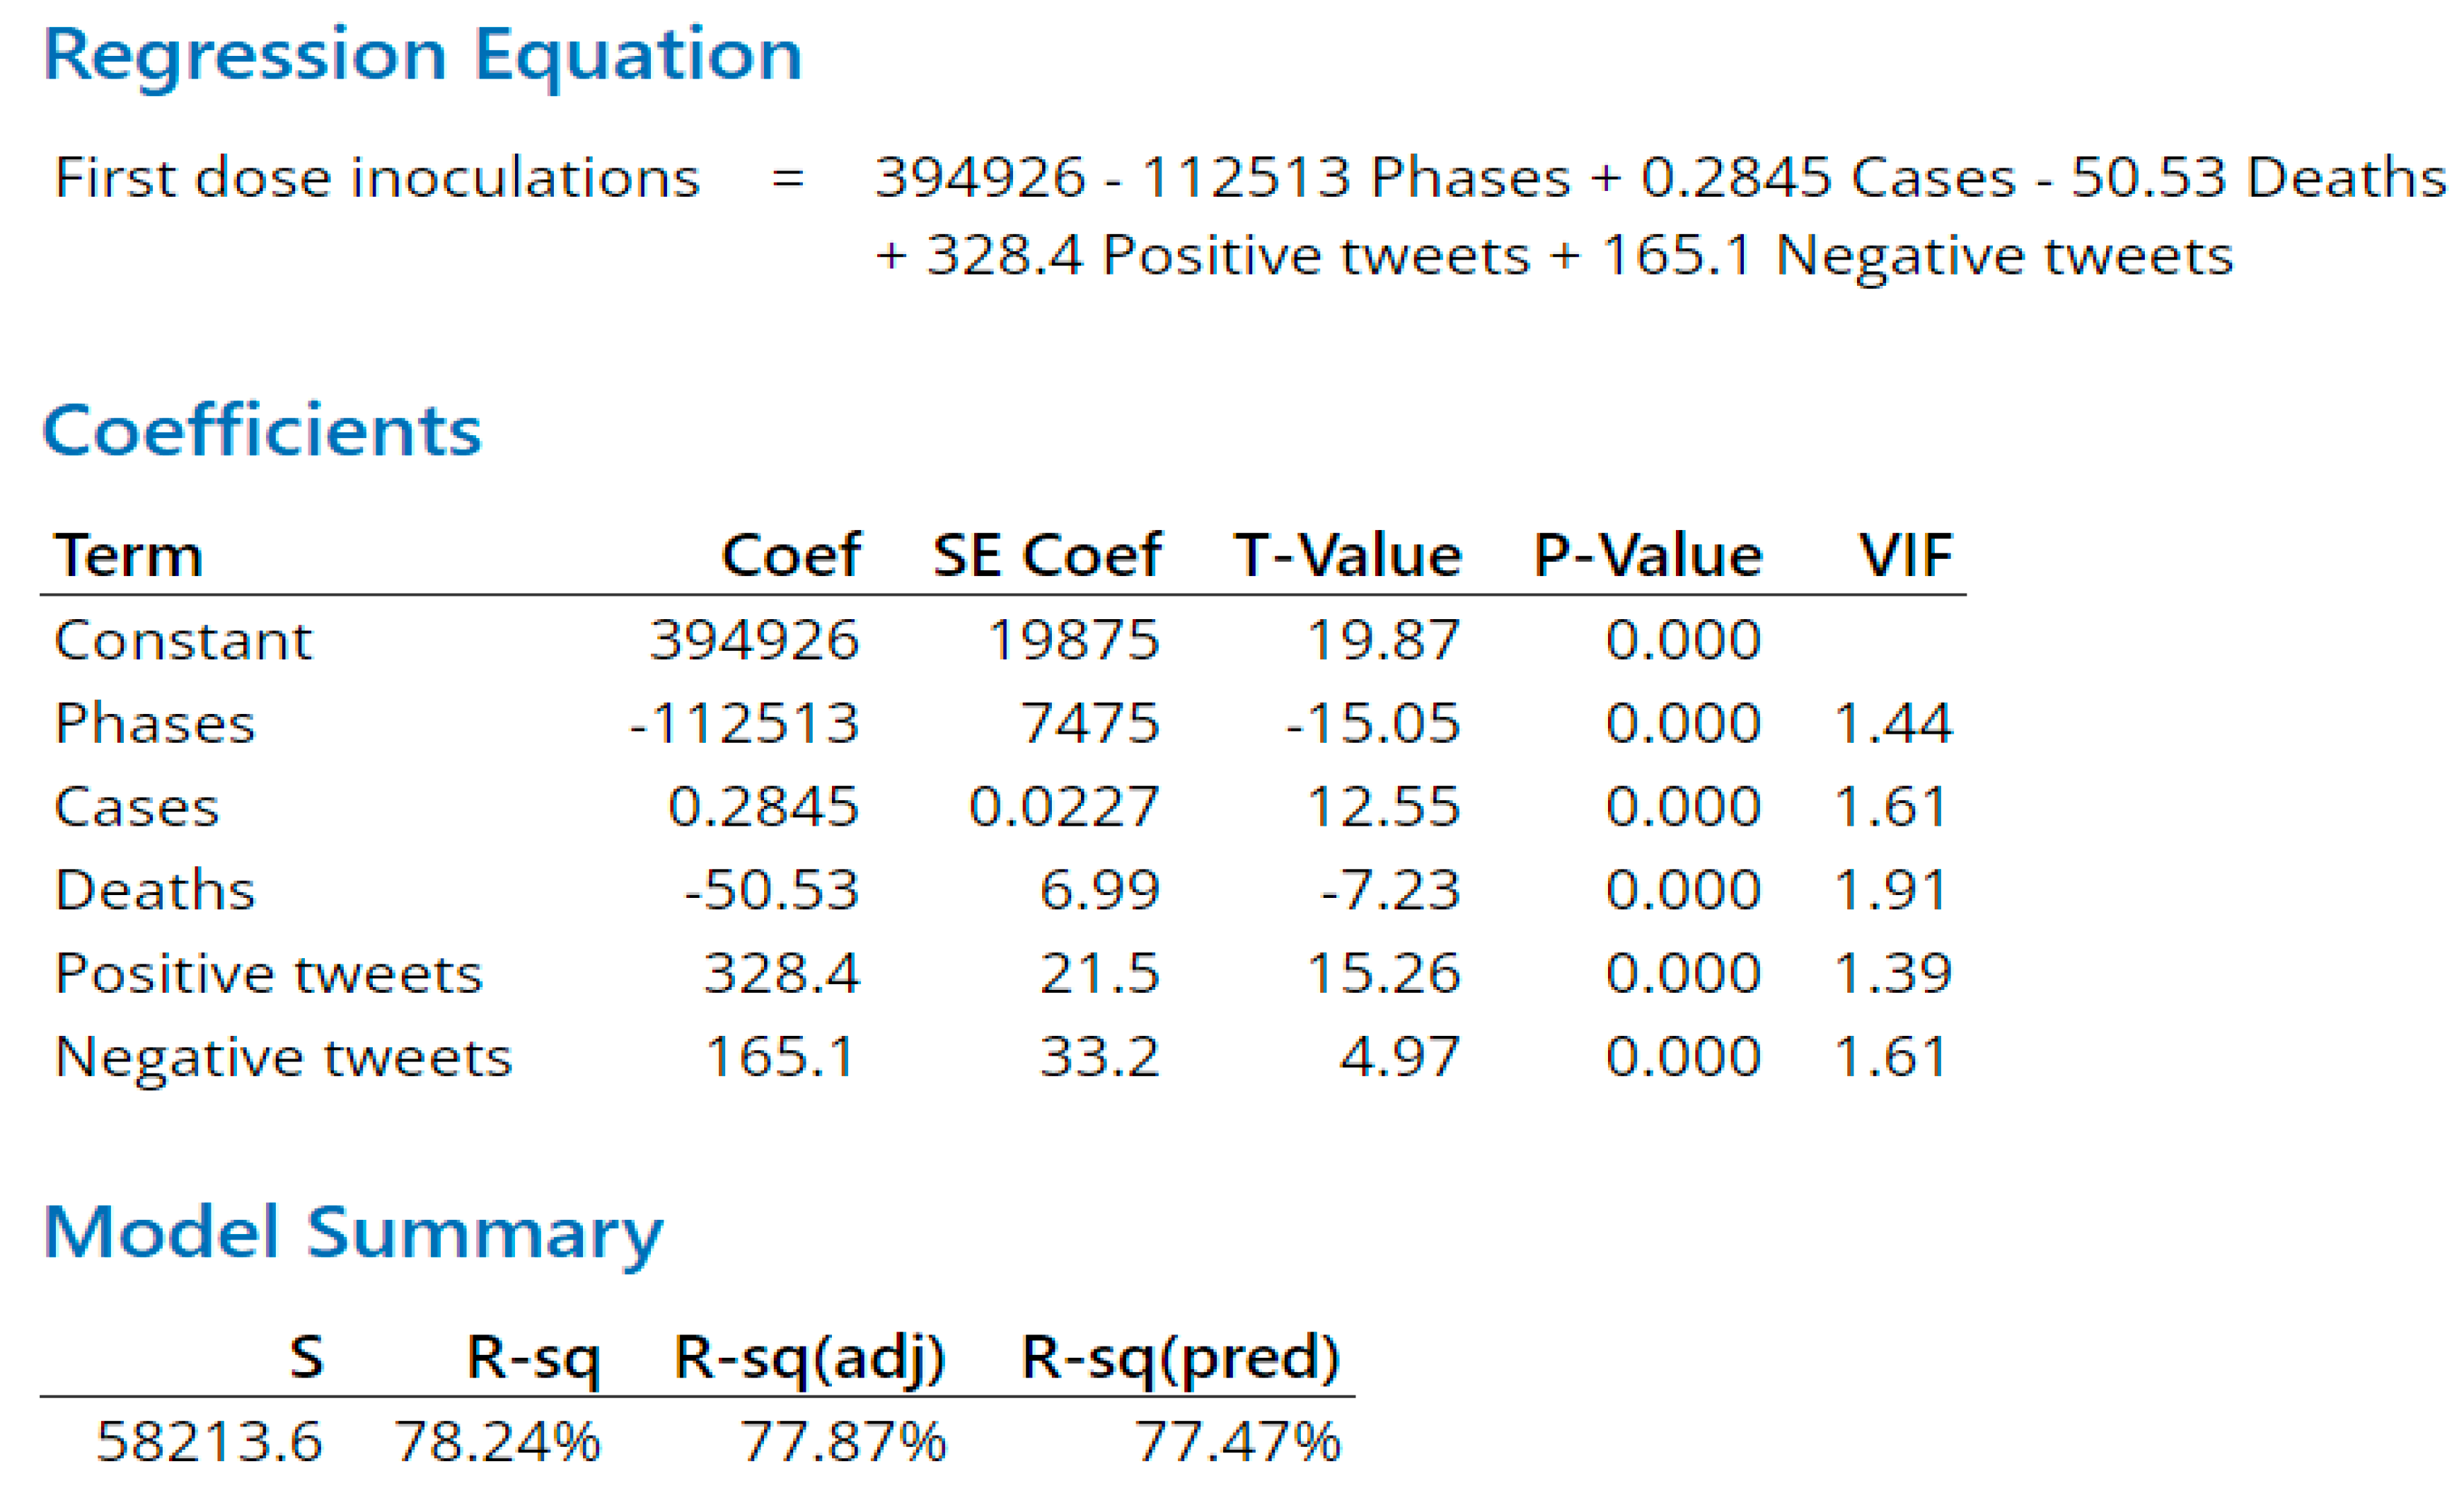The image size is (2464, 1505).
Task: Click the Cases SE Coef value 0.0227
Action: (x=1064, y=807)
